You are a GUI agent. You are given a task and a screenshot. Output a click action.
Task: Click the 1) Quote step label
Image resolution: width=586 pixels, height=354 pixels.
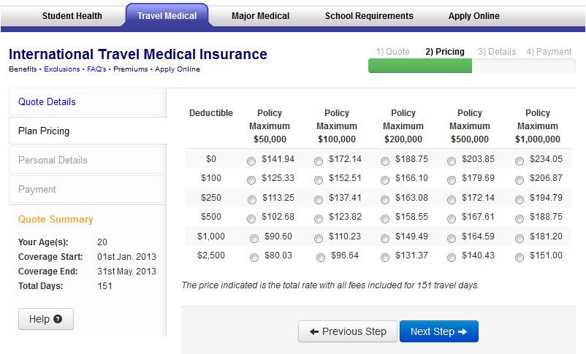[x=392, y=52]
